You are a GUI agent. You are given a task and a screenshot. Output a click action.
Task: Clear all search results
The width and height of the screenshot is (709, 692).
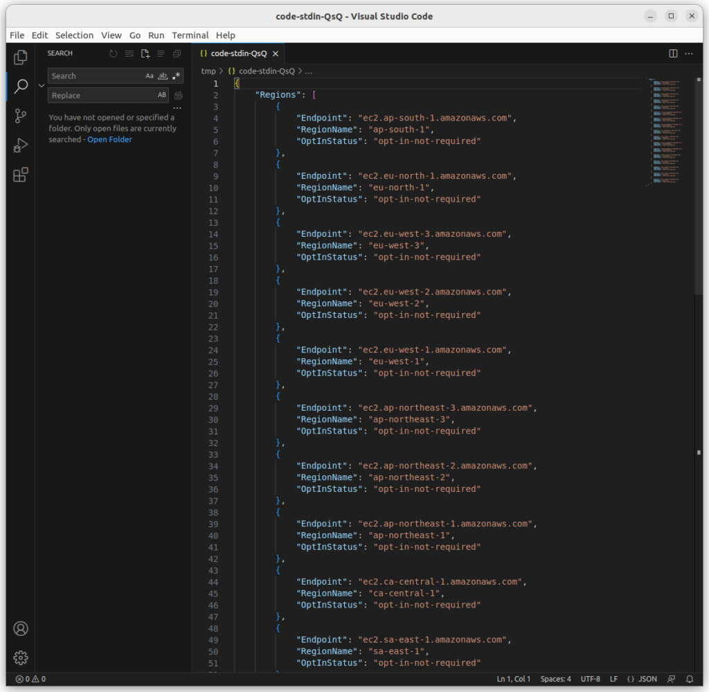pyautogui.click(x=129, y=53)
